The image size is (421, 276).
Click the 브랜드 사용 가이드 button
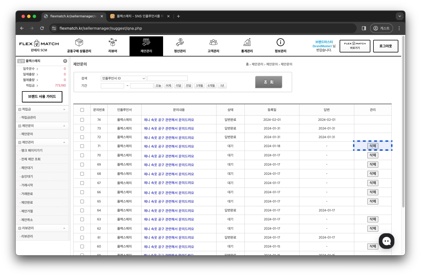click(42, 96)
